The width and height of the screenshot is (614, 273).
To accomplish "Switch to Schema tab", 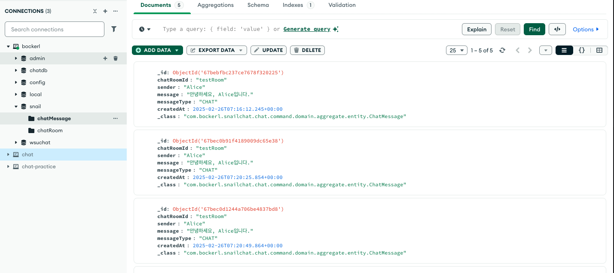I will pos(258,5).
